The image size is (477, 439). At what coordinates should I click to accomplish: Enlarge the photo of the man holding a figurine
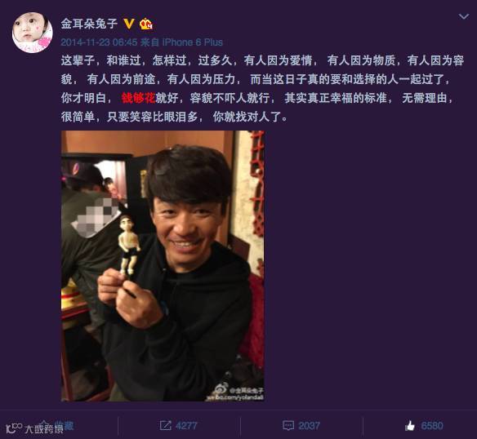click(163, 266)
